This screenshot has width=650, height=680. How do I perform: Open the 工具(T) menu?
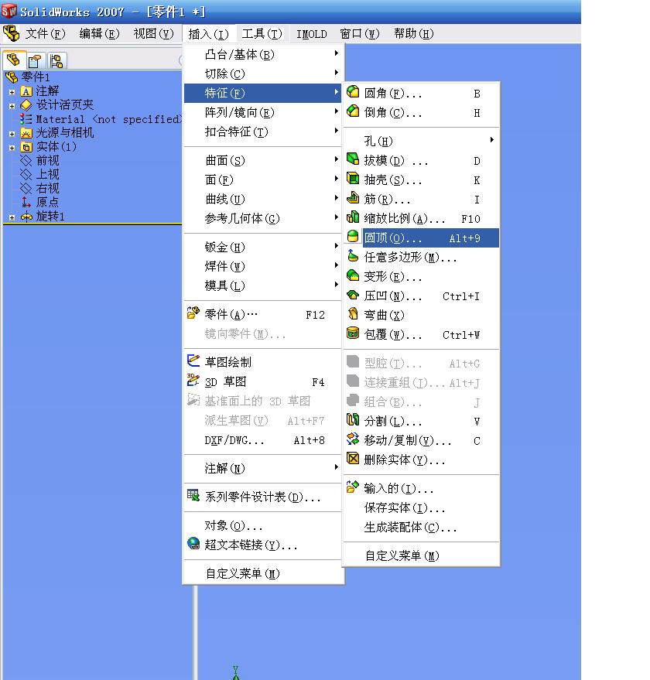point(262,33)
